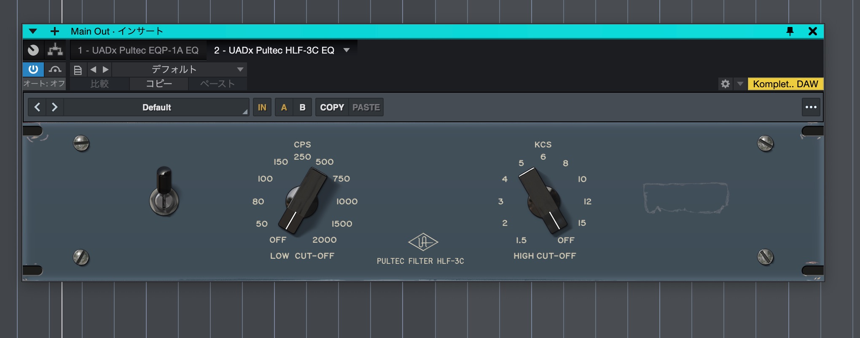860x338 pixels.
Task: Set low cut-off to 100 CPS
Action: pos(265,179)
